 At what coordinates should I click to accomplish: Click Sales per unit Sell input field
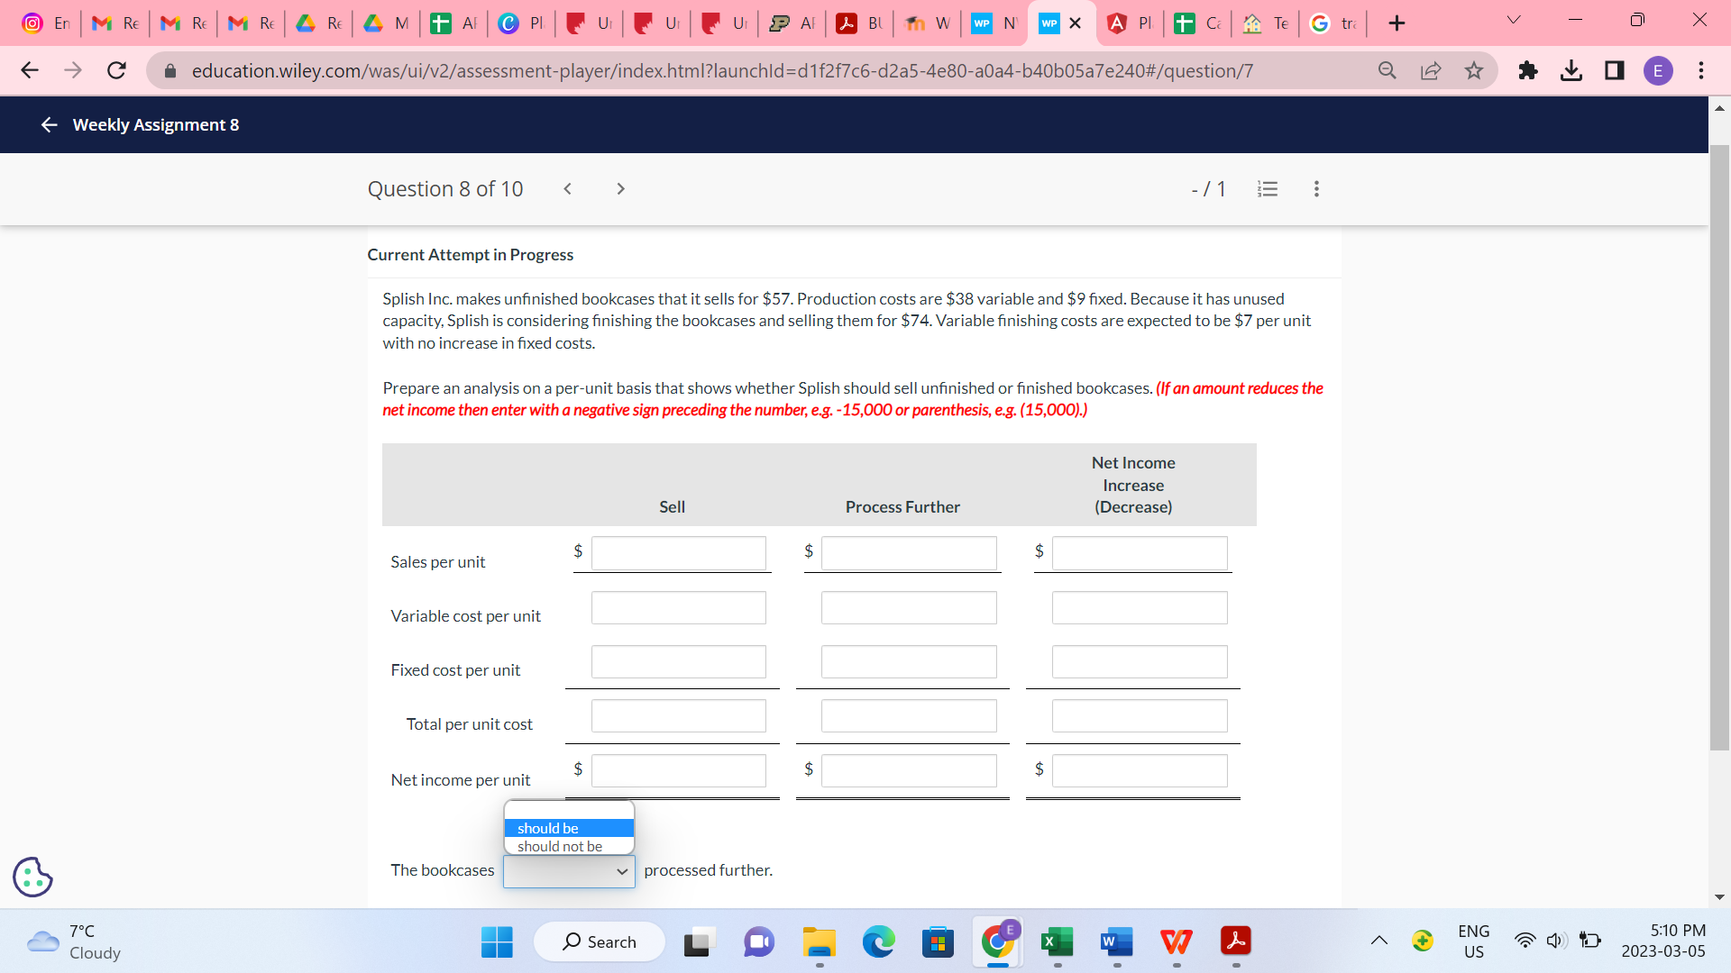(x=678, y=553)
